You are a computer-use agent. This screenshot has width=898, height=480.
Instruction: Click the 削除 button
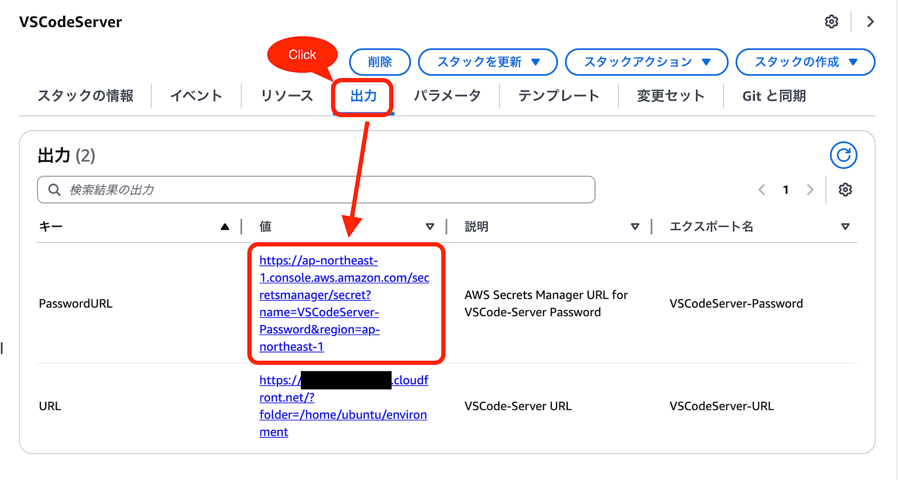(380, 62)
